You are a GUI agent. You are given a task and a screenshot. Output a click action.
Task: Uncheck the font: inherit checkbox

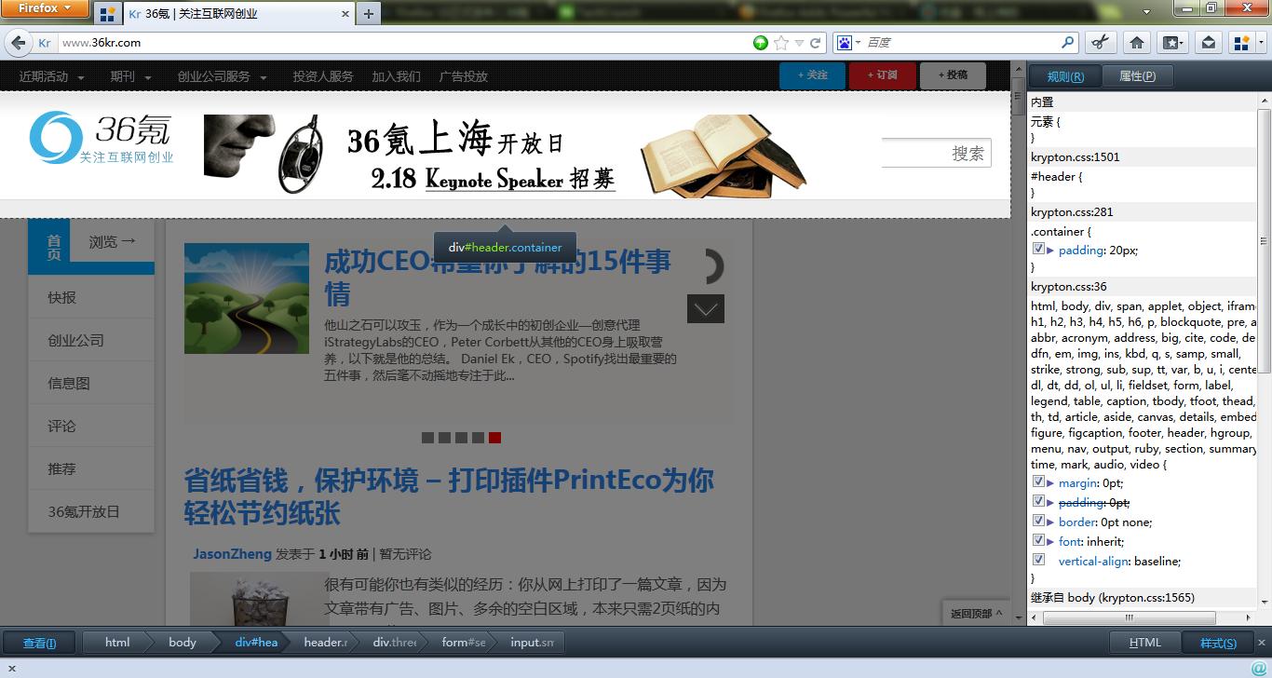[x=1038, y=540]
